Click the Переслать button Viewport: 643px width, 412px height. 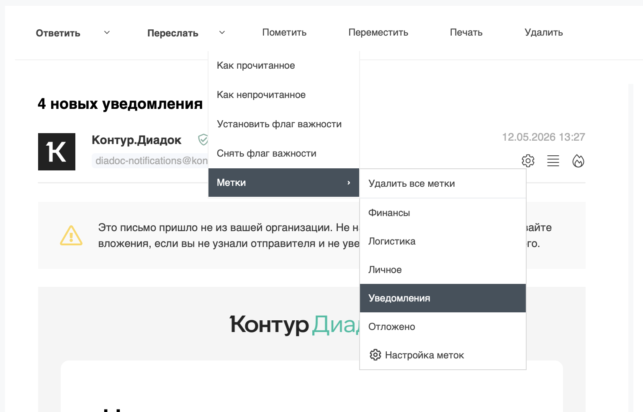pos(173,33)
